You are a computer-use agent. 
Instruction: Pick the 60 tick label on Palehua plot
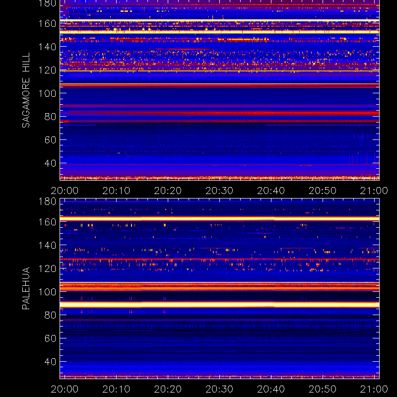point(50,338)
